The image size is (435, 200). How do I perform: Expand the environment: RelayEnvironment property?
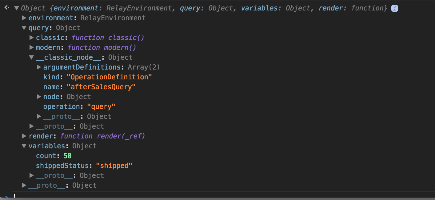coord(24,18)
